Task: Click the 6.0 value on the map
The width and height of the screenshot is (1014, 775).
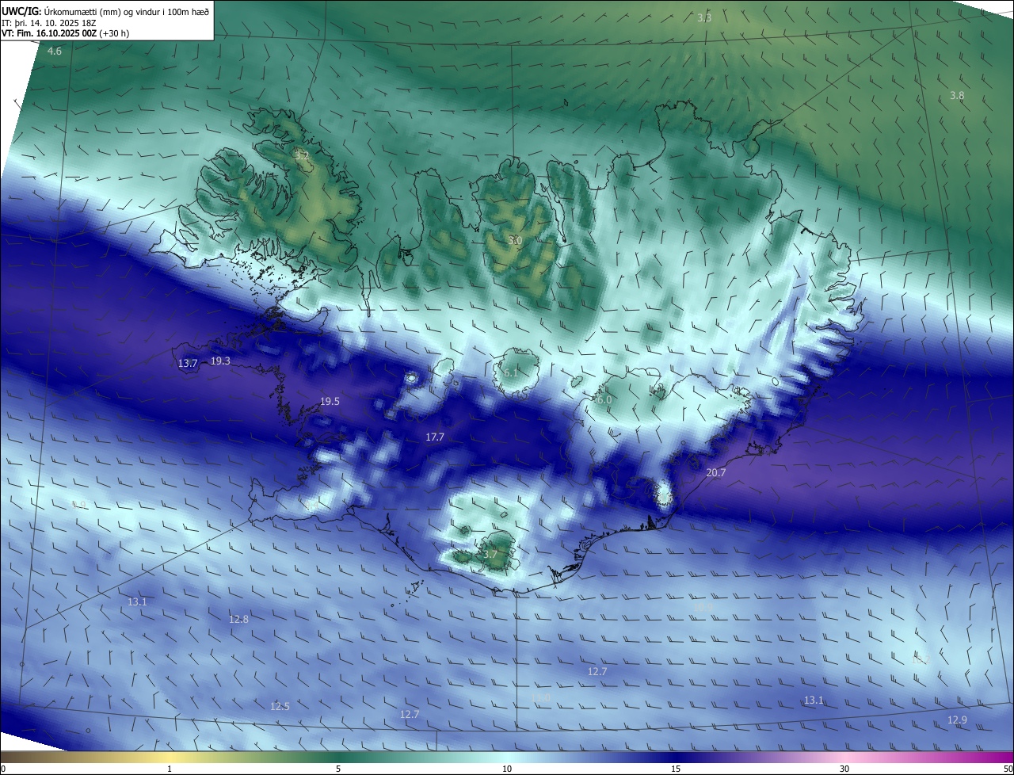Action: pos(604,400)
